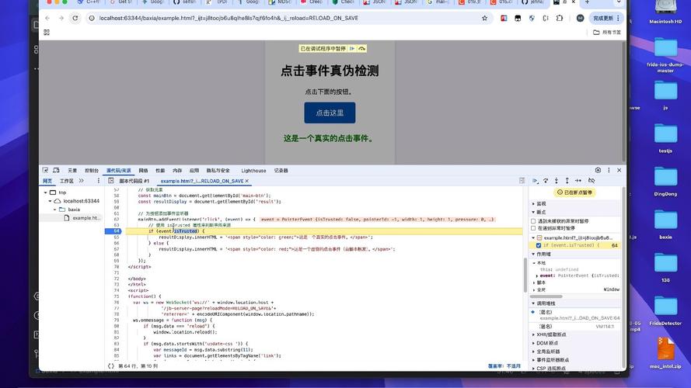Uncheck the event.isTrusted breakpoint on line 64
Screen dimensions: 691x388
(539, 245)
